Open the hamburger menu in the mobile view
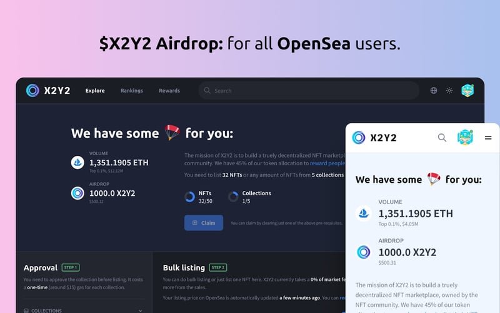The height and width of the screenshot is (313, 500). click(488, 138)
